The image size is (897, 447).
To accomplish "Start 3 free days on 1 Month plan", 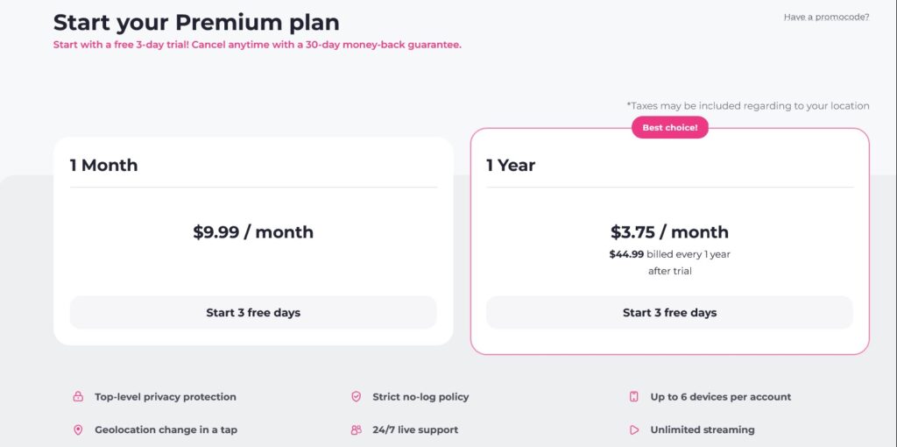I will point(253,313).
